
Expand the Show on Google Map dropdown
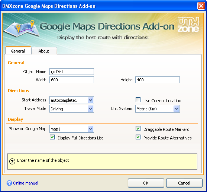click(x=90, y=129)
